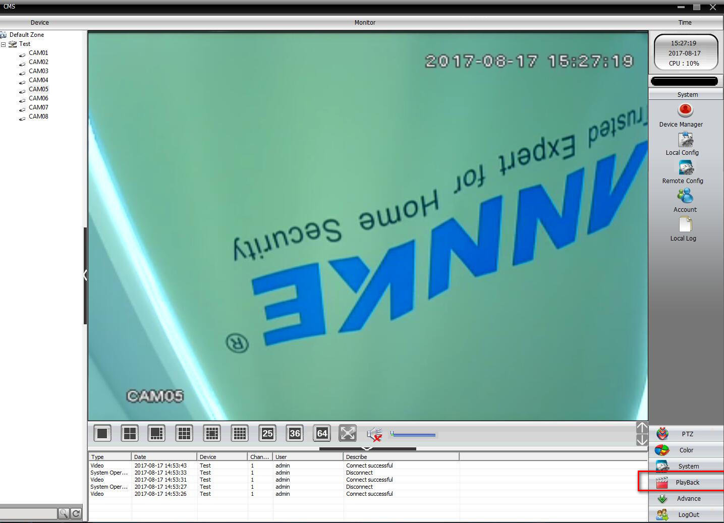Go to next page down arrow
The image size is (724, 523).
[642, 440]
